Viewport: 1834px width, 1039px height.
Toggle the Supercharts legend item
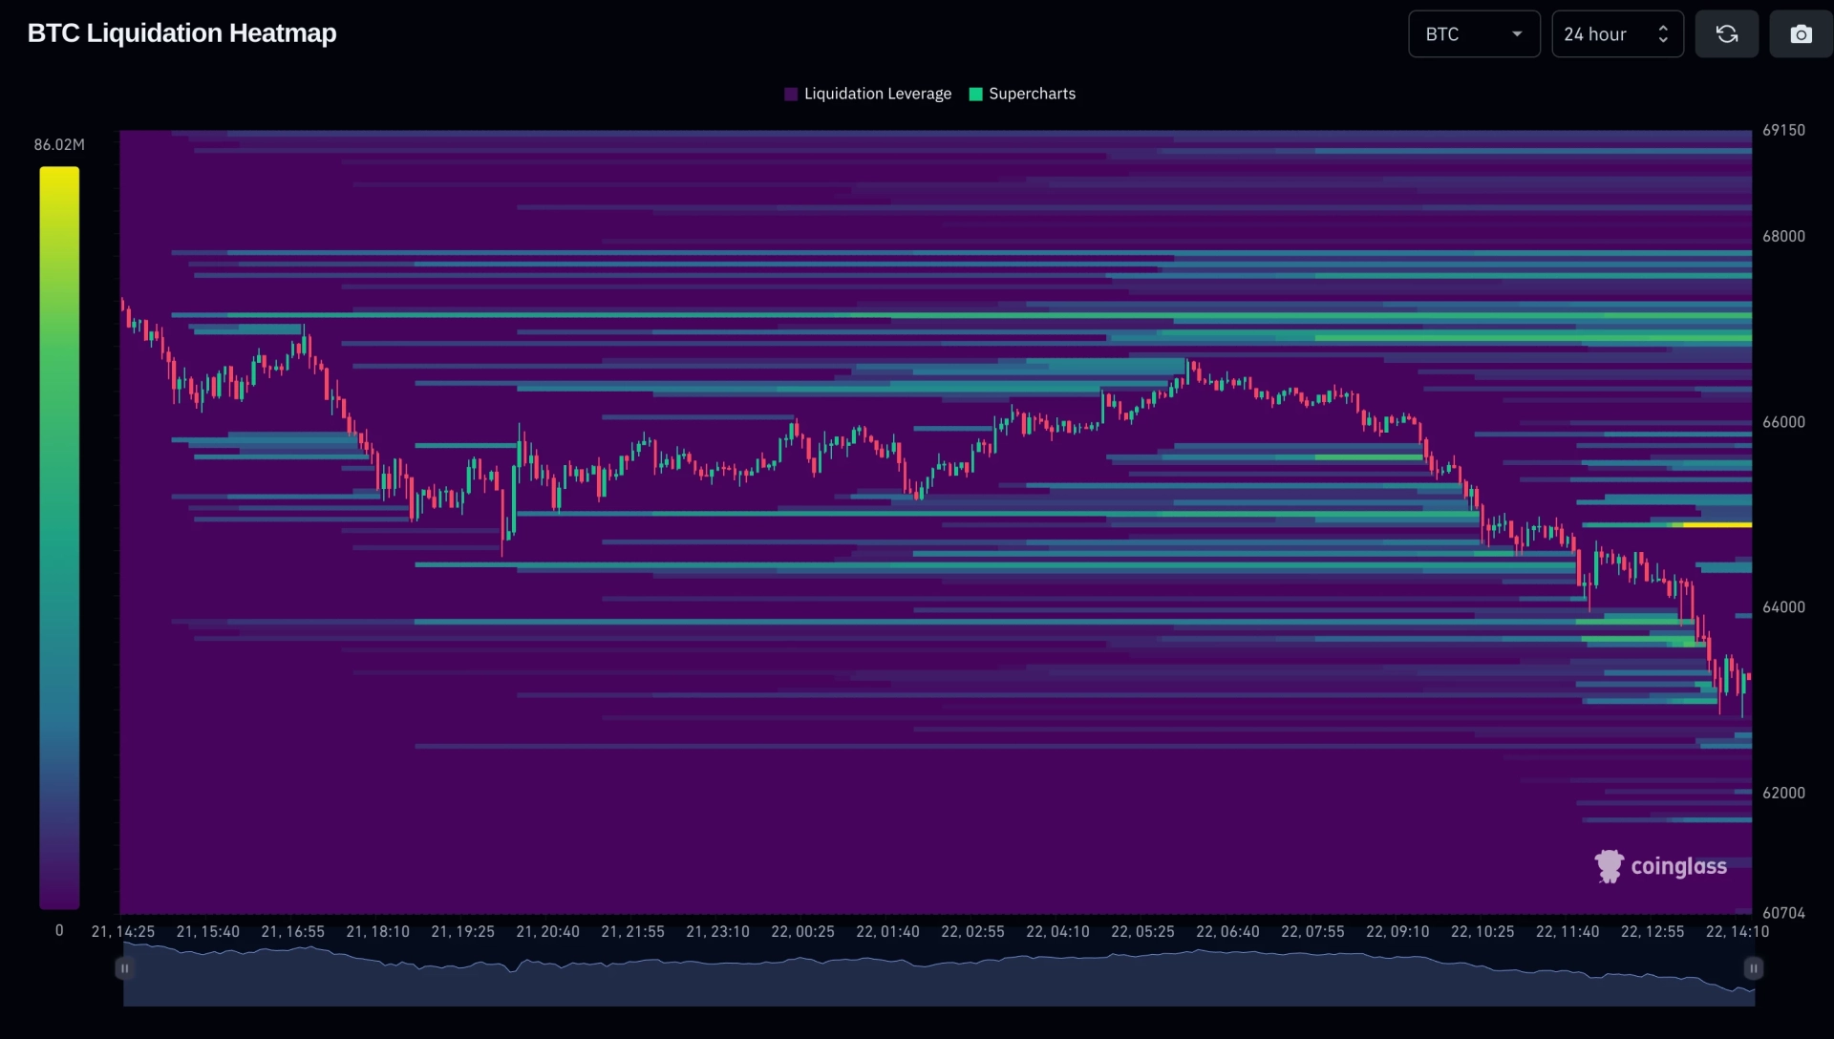1022,94
